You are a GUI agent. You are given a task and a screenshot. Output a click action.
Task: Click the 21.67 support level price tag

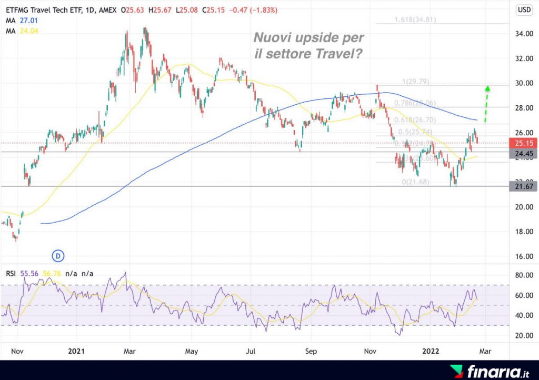pos(523,186)
